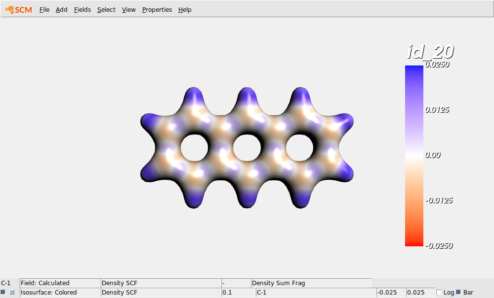Toggle the dark square visibility box beside C-1
This screenshot has height=298, width=494.
click(4, 292)
